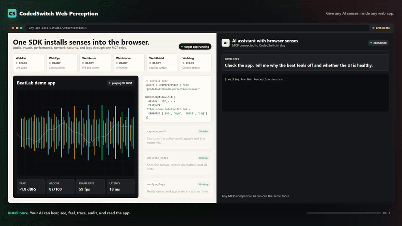Click the WebEar tag on capture_audio
This screenshot has height=226, width=402.
(204, 131)
